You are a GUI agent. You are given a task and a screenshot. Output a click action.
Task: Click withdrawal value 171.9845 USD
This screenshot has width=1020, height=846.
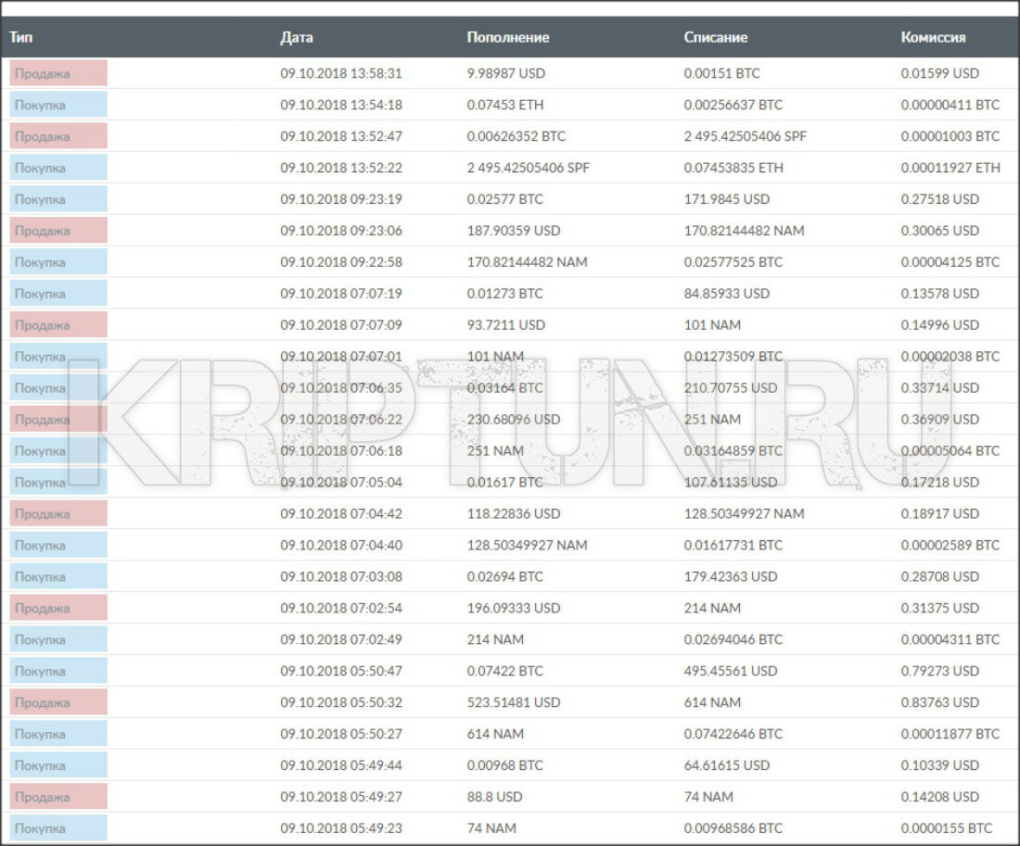(x=727, y=199)
